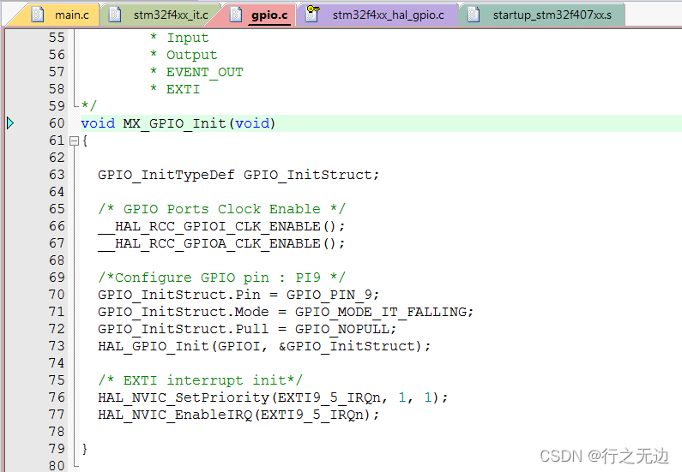Viewport: 682px width, 472px height.
Task: Click the gpio.c file icon
Action: (x=236, y=15)
